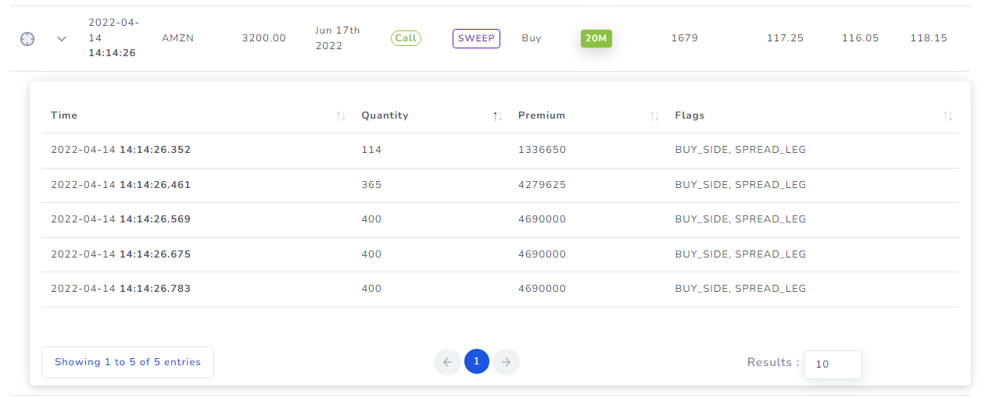Click the Time column header
Viewport: 992px width, 398px height.
pos(64,115)
